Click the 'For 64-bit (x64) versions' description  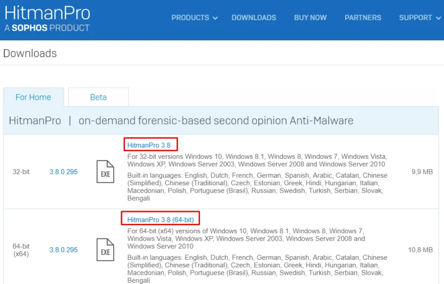coord(246,238)
